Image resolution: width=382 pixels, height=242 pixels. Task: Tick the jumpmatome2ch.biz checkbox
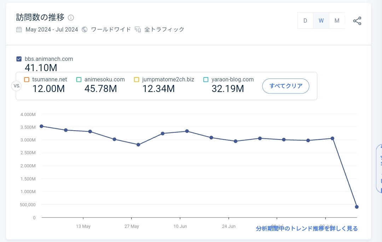(137, 80)
